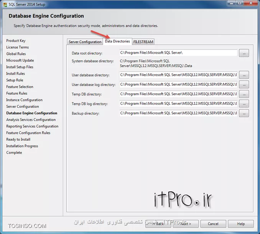Select Product Key step in sidebar

(16, 41)
